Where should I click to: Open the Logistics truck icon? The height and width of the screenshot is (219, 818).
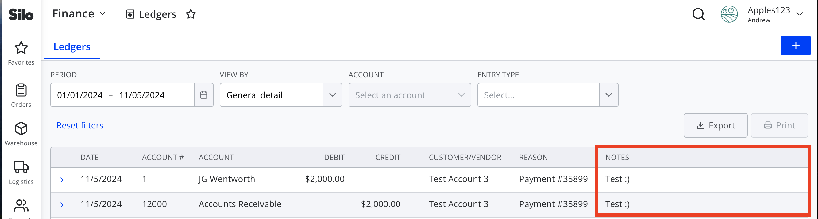point(21,167)
